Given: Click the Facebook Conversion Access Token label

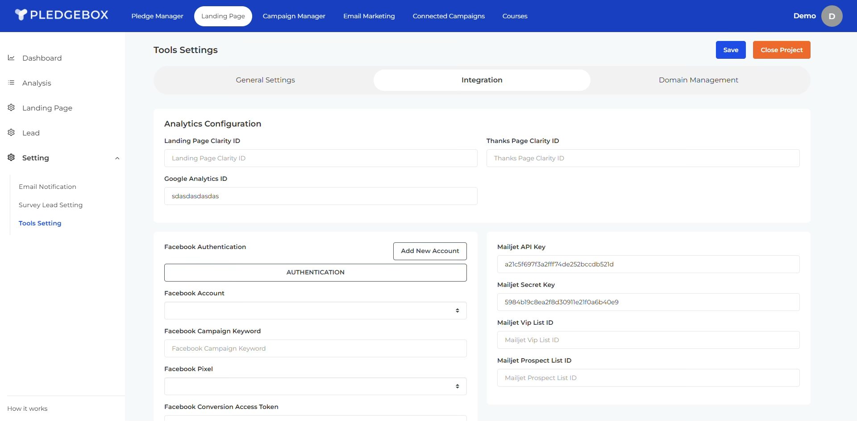Looking at the screenshot, I should click(221, 407).
